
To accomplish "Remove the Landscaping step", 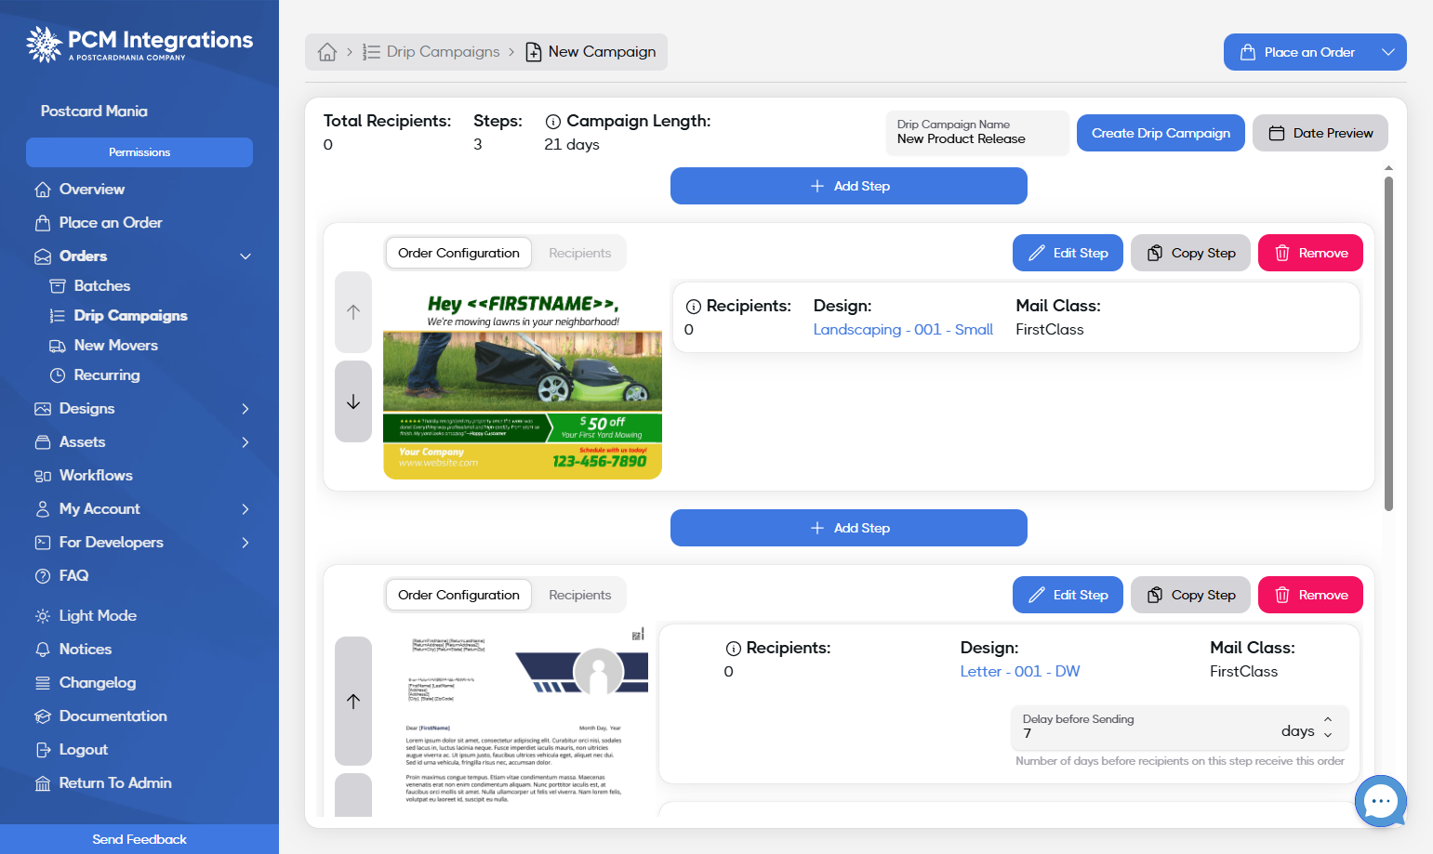I will click(x=1310, y=253).
